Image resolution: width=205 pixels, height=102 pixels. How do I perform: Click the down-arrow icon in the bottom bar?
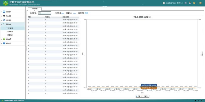point(195,100)
